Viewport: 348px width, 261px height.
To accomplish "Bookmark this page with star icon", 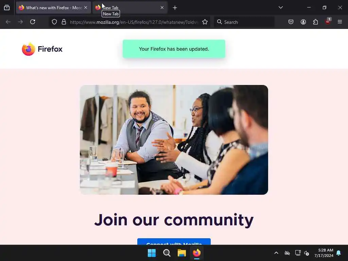I will (205, 22).
